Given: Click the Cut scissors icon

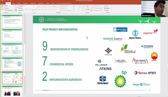Looking at the screenshot, I should pyautogui.click(x=5, y=6).
